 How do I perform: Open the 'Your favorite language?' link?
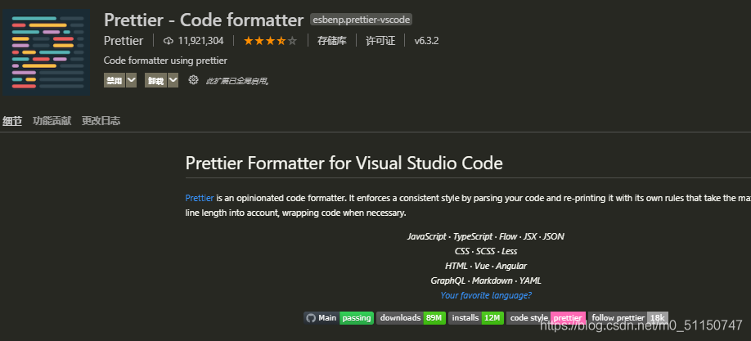486,295
